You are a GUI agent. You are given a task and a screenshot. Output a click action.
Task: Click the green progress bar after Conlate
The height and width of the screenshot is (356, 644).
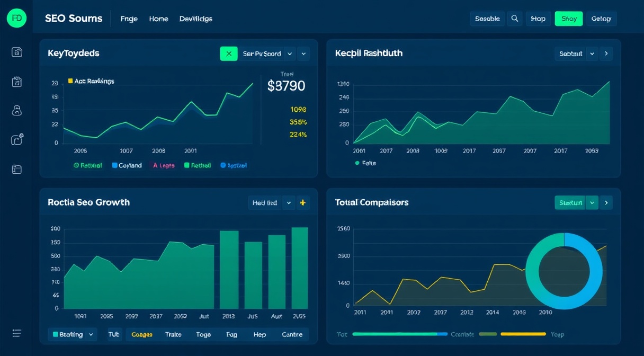[x=488, y=334]
